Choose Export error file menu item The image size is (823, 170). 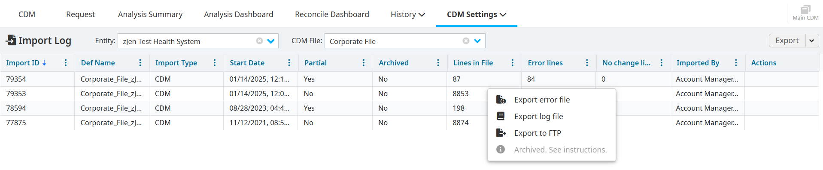click(552, 100)
